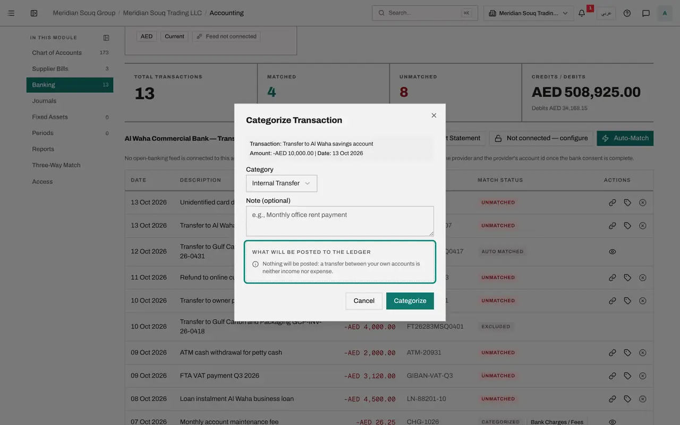
Task: Click the AUTO MATCHED status badge
Action: point(503,252)
